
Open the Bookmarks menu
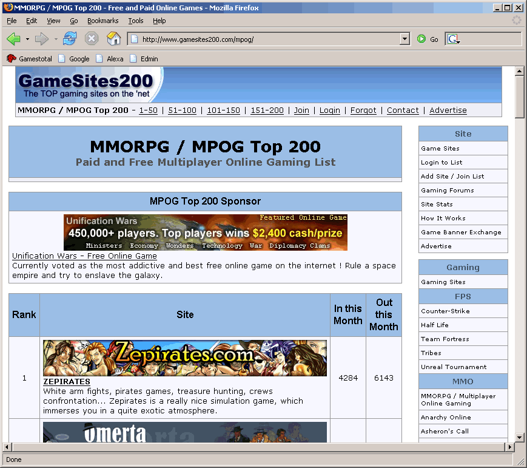(102, 21)
